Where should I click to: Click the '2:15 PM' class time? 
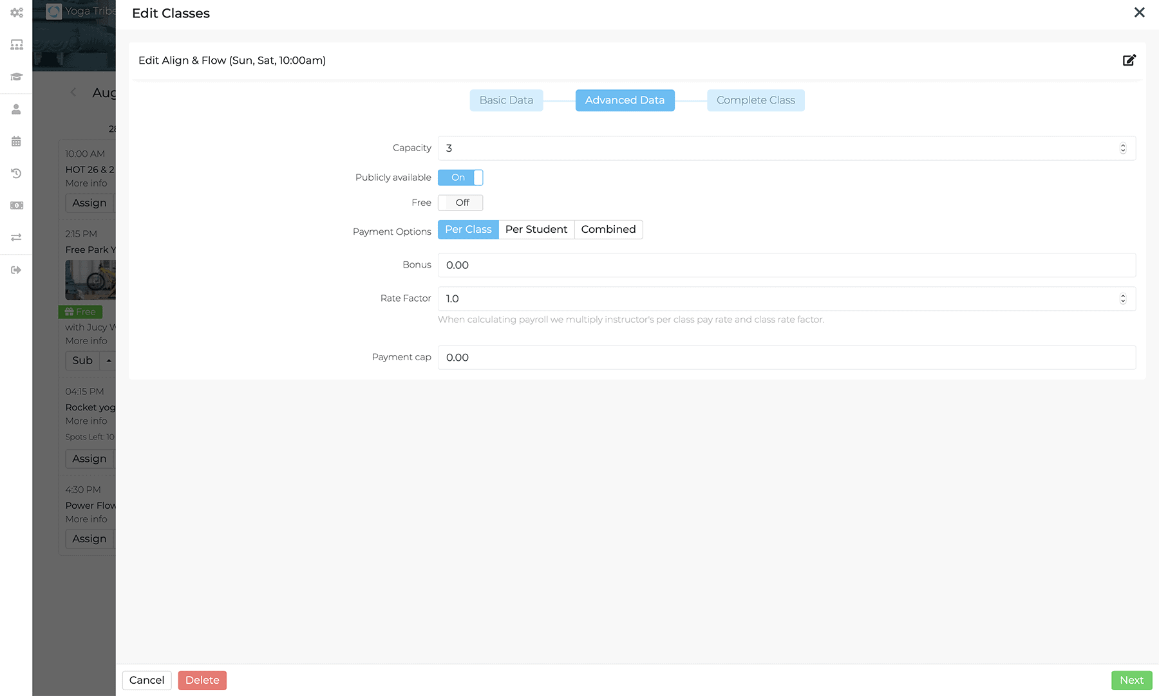[x=81, y=234]
